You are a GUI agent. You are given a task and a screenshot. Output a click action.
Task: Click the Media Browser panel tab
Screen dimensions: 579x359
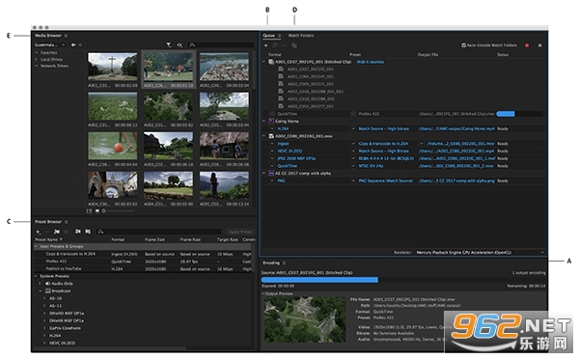pos(48,36)
